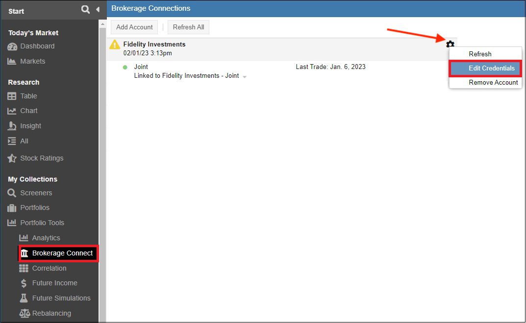Click the Correlation grid icon

[24, 268]
